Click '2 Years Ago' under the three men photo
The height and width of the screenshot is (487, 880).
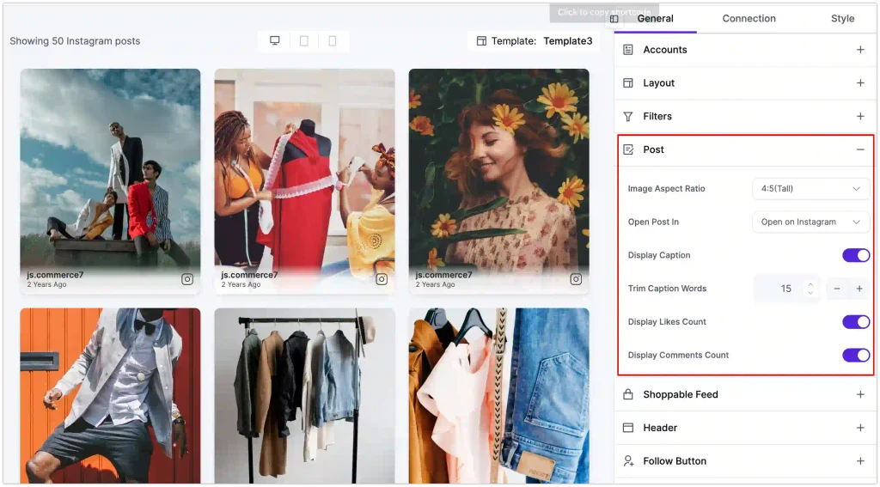tap(46, 284)
